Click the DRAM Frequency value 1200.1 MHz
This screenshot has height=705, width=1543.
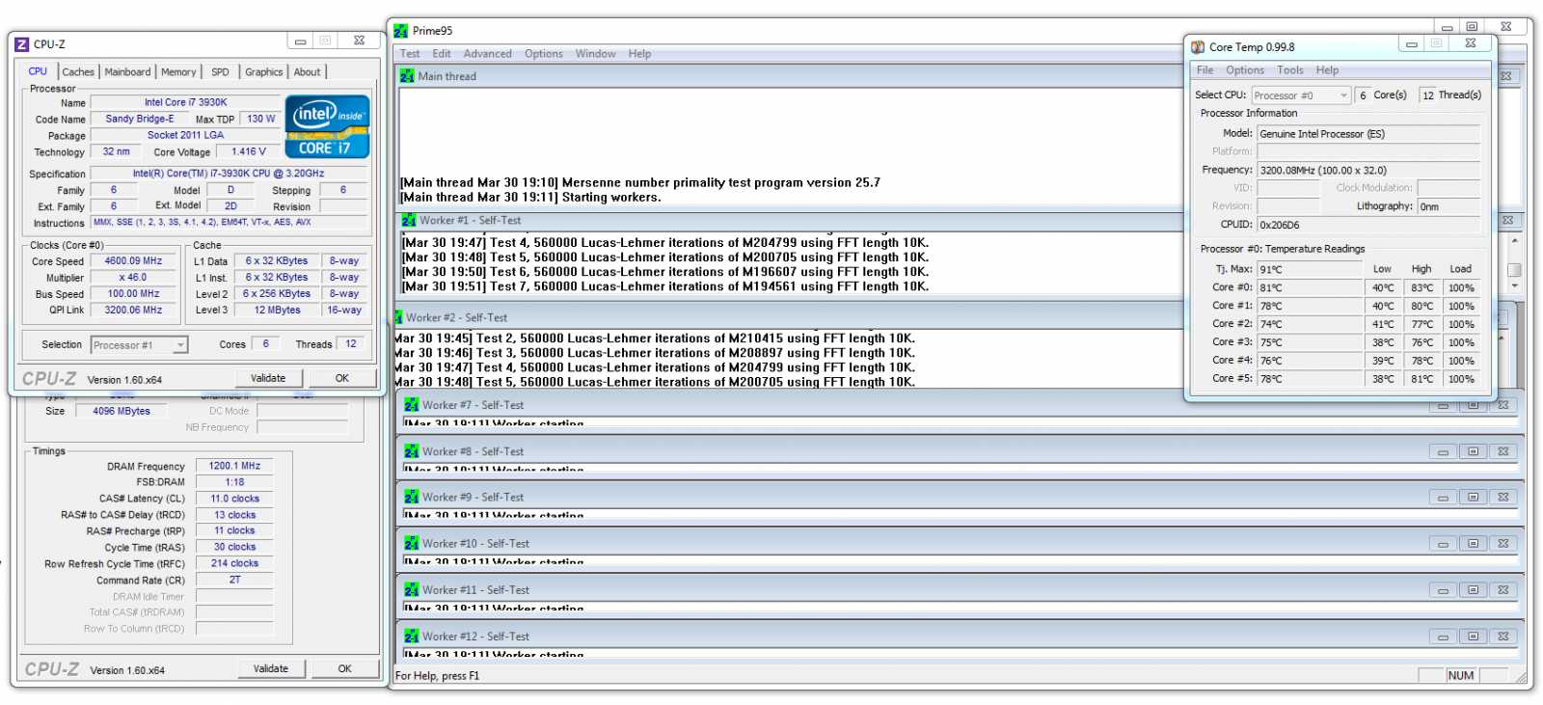(234, 466)
